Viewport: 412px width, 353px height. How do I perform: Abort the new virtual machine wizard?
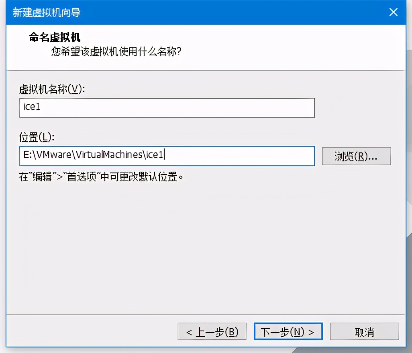coord(364,331)
